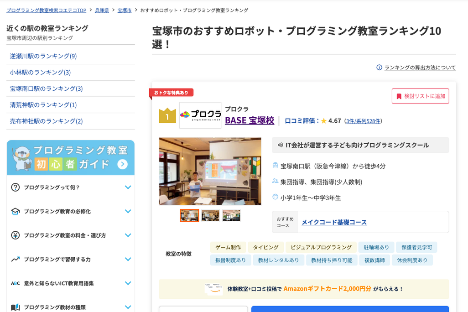Click the 複数講師 feature tag

click(x=374, y=260)
